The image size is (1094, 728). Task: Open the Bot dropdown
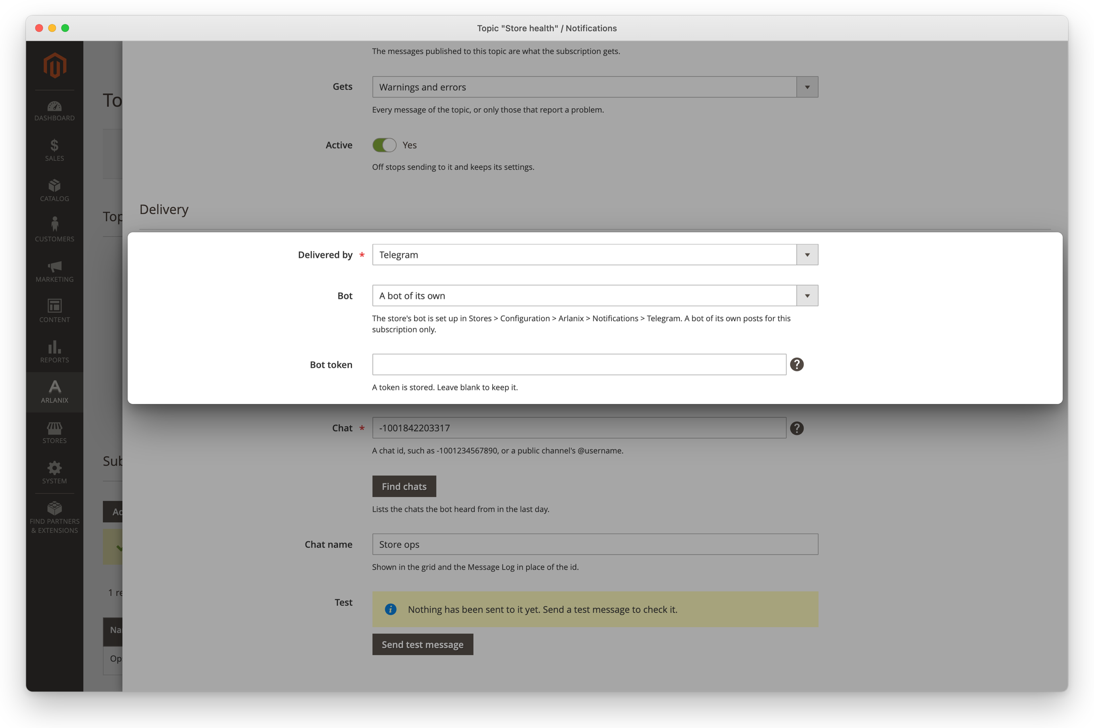595,296
